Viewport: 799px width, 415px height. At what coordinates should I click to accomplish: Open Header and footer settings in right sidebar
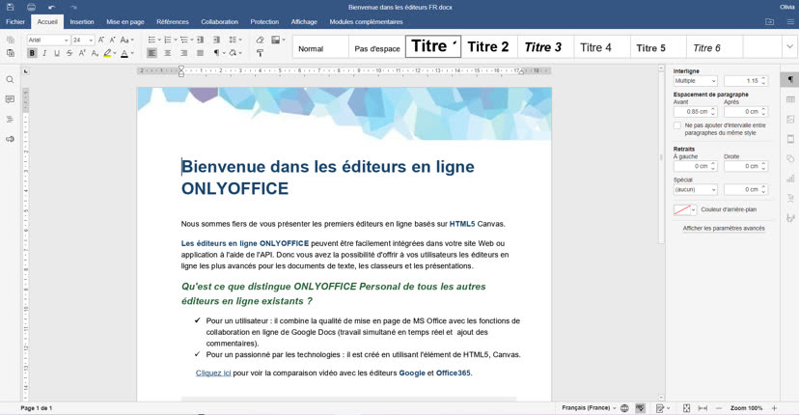pyautogui.click(x=790, y=139)
